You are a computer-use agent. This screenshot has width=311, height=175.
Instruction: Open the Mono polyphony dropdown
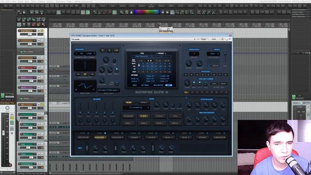point(213,54)
